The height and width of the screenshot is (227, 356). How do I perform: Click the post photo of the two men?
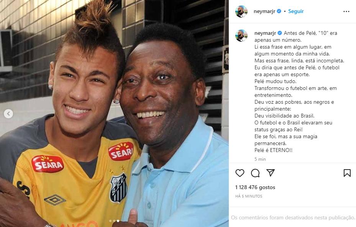114,113
